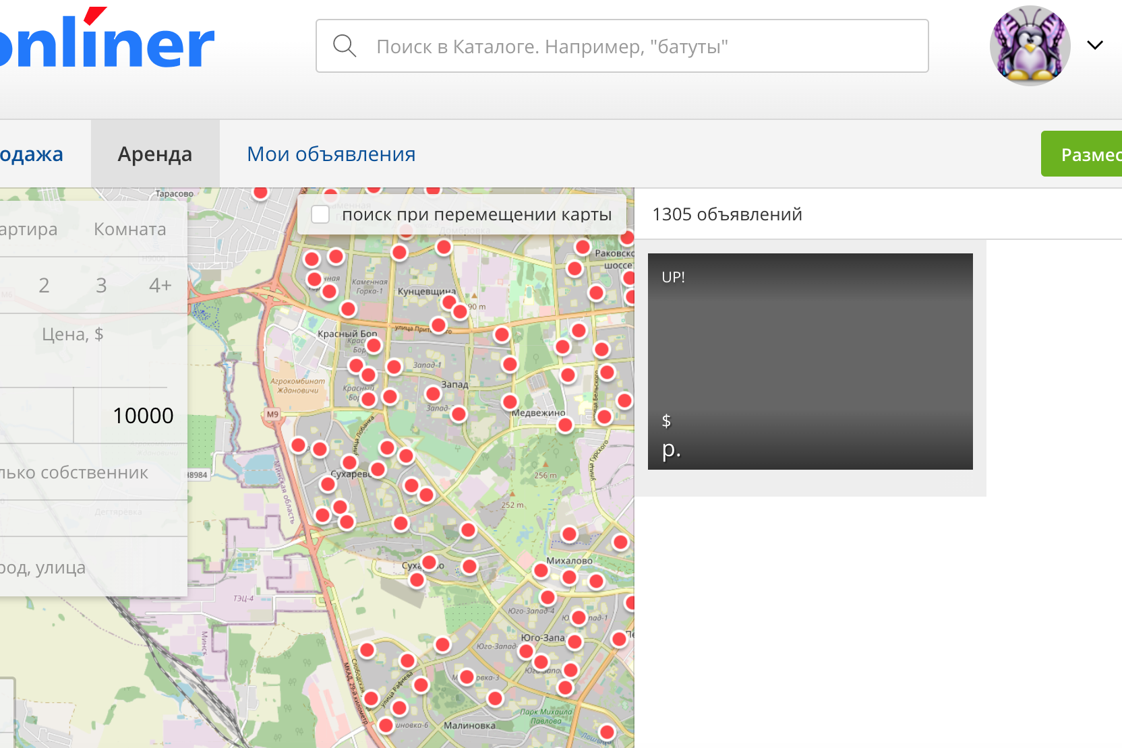Click map marker next to Запад label
The height and width of the screenshot is (748, 1122).
pos(433,393)
